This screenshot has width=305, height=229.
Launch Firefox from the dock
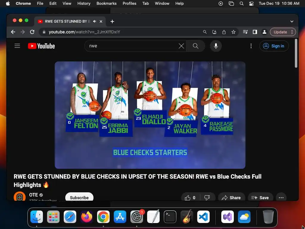point(87,217)
